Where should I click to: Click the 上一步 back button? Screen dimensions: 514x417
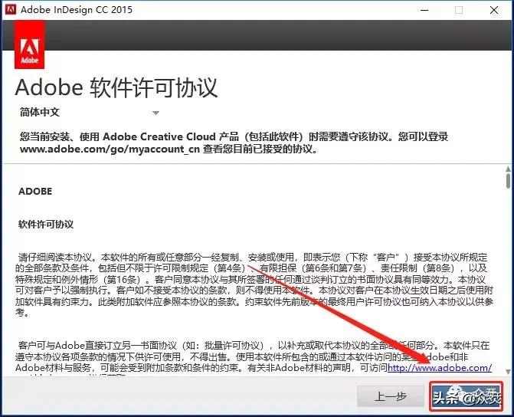pos(391,396)
